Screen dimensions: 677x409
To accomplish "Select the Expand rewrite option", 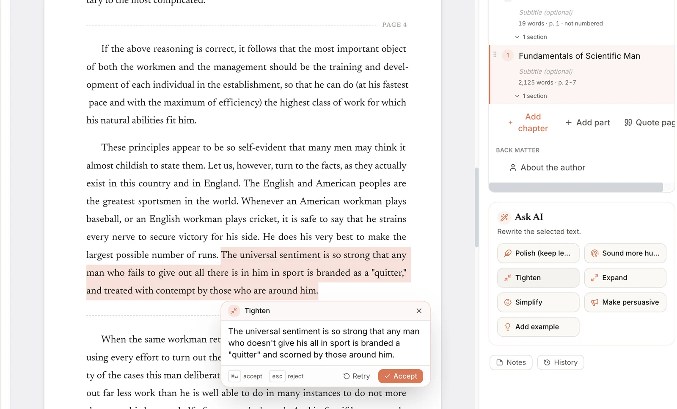I will [x=625, y=278].
